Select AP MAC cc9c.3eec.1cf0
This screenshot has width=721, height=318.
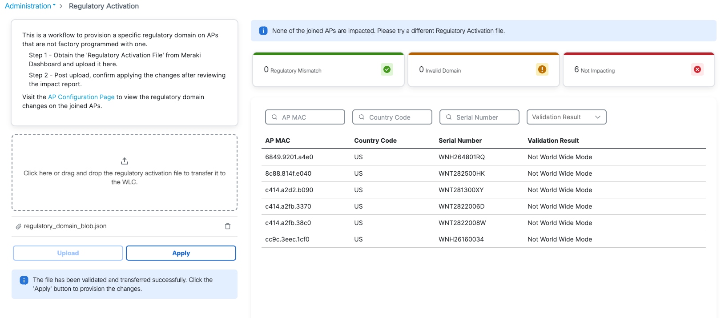[287, 239]
